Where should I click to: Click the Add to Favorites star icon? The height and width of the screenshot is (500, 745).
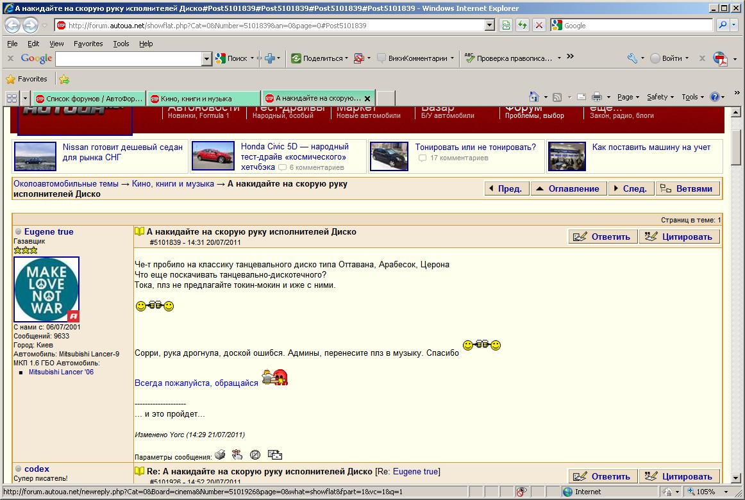[64, 79]
